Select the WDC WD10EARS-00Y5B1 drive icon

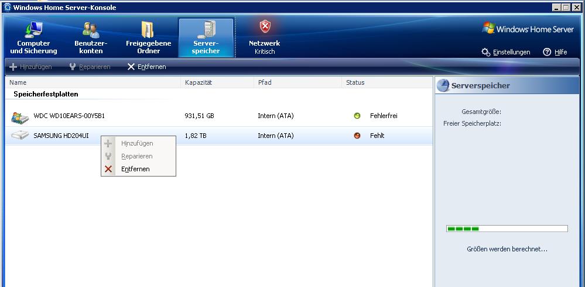tap(20, 117)
